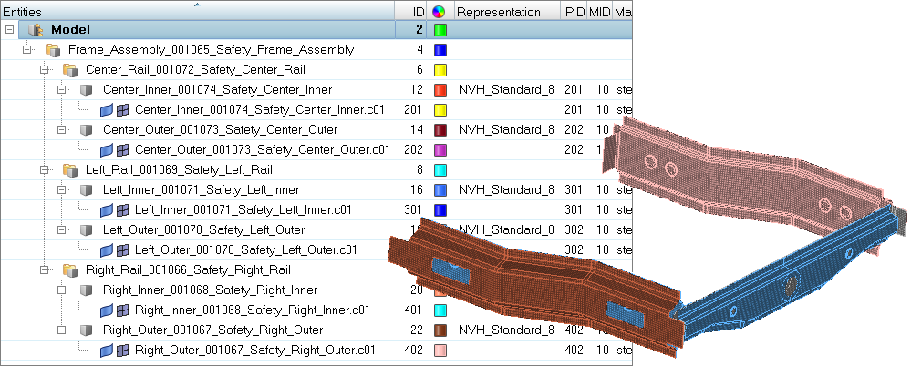
Task: Click geometry icon of Right_Inner_001068 .c01 component
Action: tap(106, 310)
